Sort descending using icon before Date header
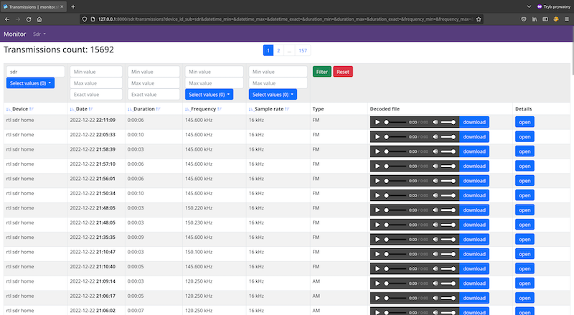The width and height of the screenshot is (574, 315). tap(72, 109)
